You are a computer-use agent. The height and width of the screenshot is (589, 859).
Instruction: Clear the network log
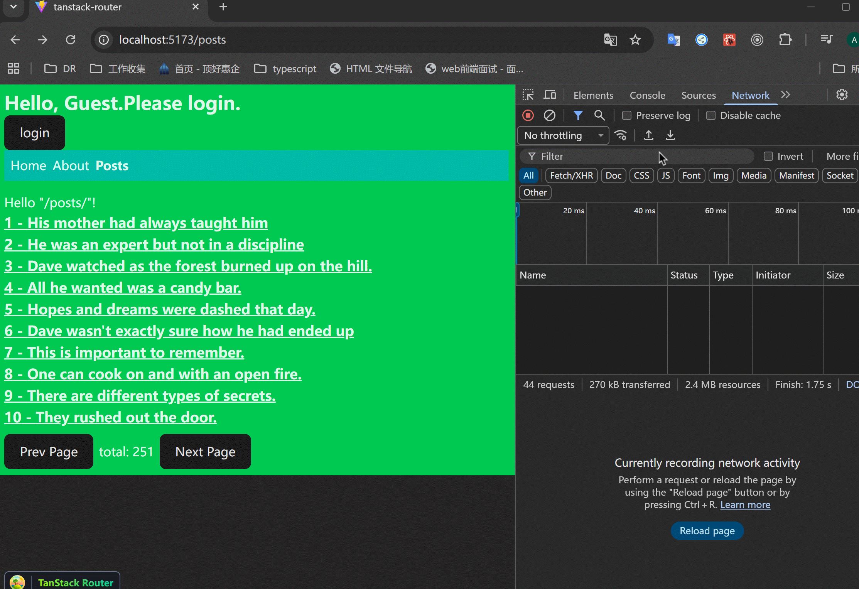[x=549, y=115]
